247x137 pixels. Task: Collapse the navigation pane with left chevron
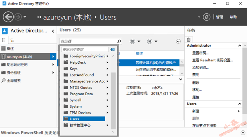point(53,31)
